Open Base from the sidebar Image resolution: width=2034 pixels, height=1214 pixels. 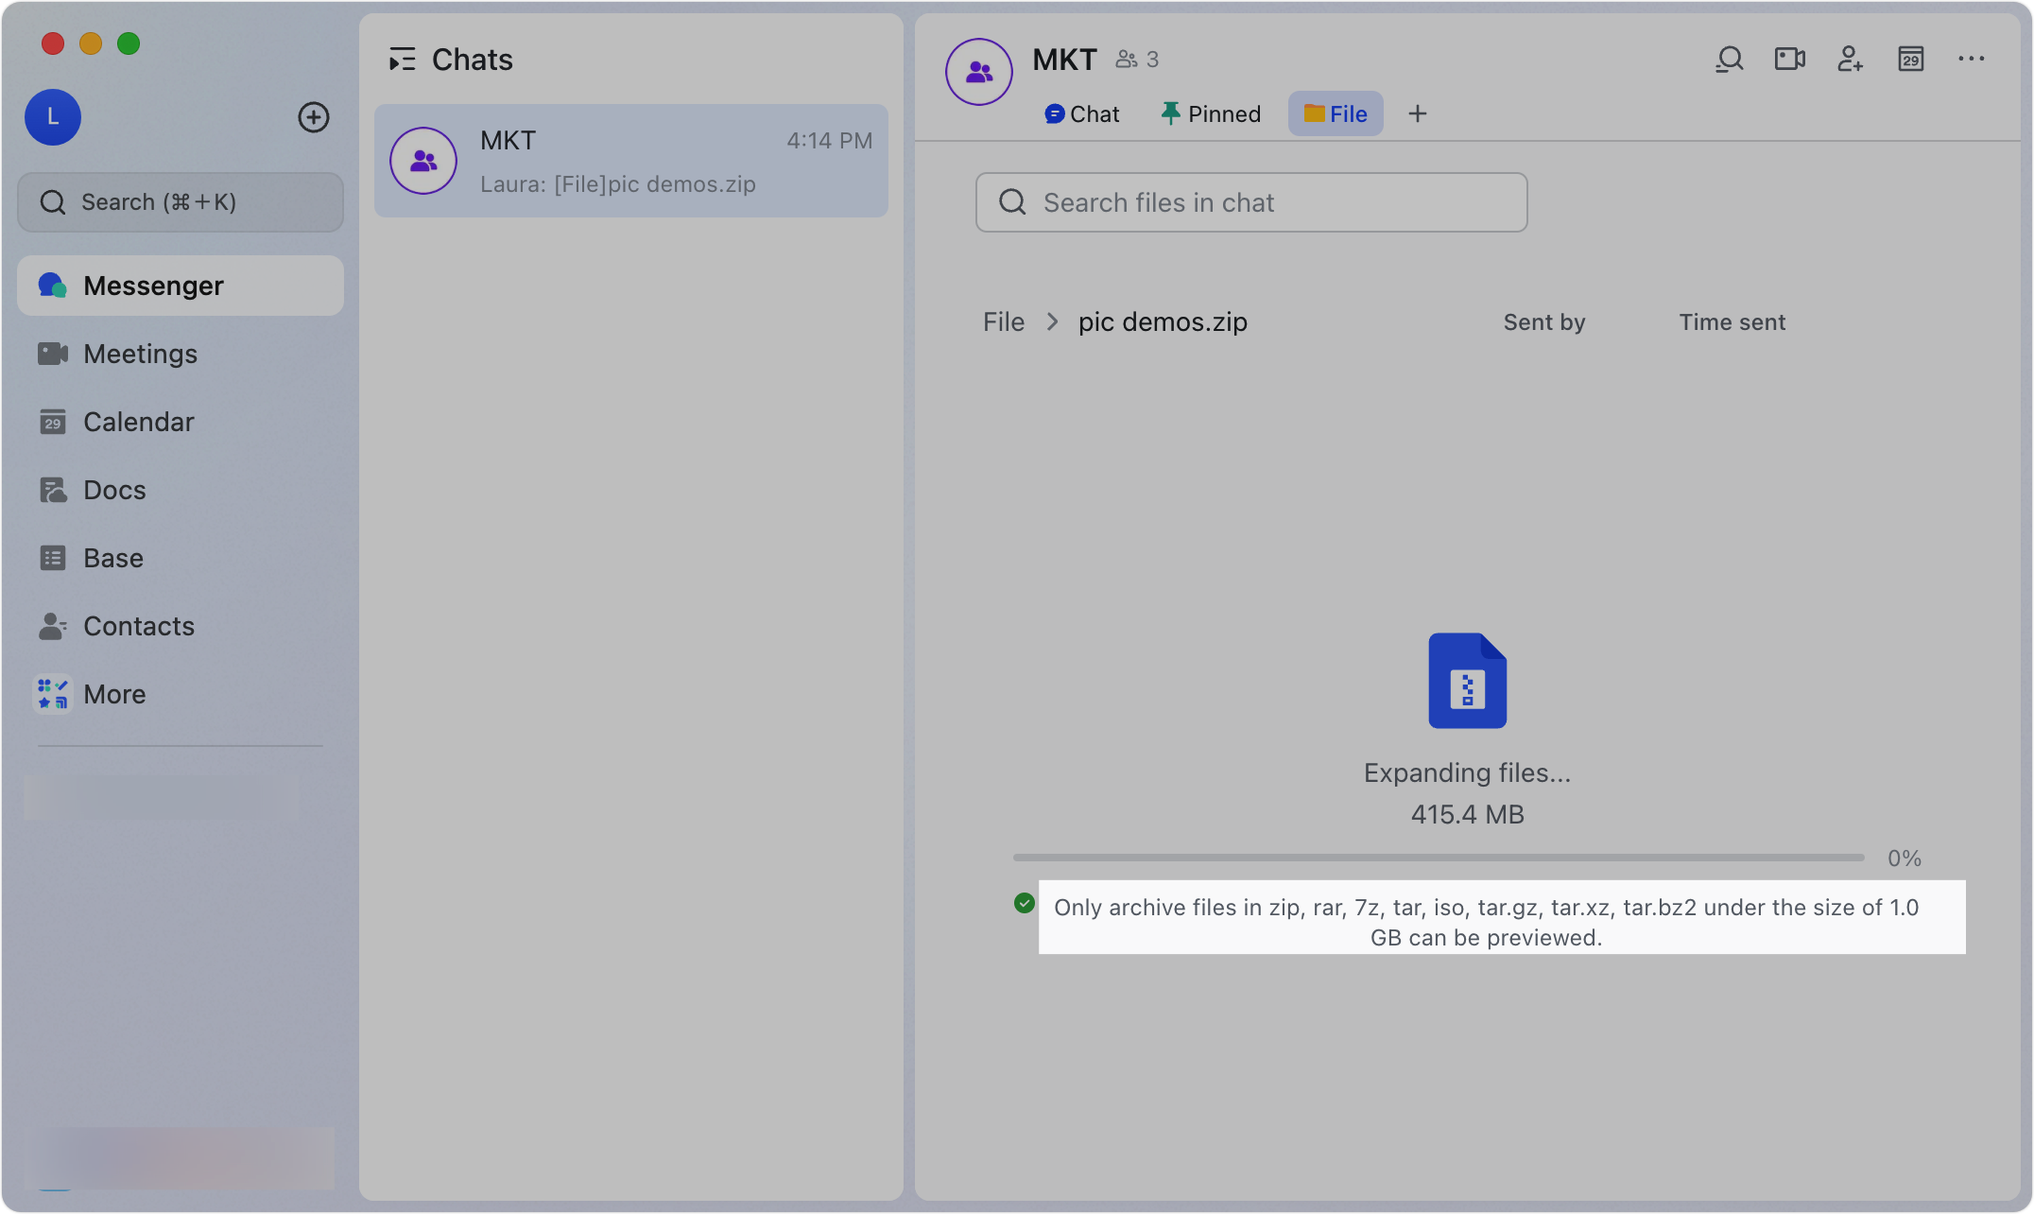coord(112,558)
